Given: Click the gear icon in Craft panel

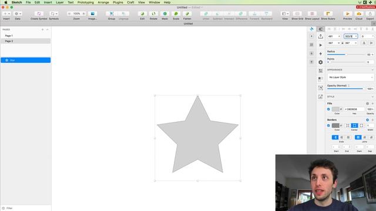Looking at the screenshot, I should (x=321, y=62).
